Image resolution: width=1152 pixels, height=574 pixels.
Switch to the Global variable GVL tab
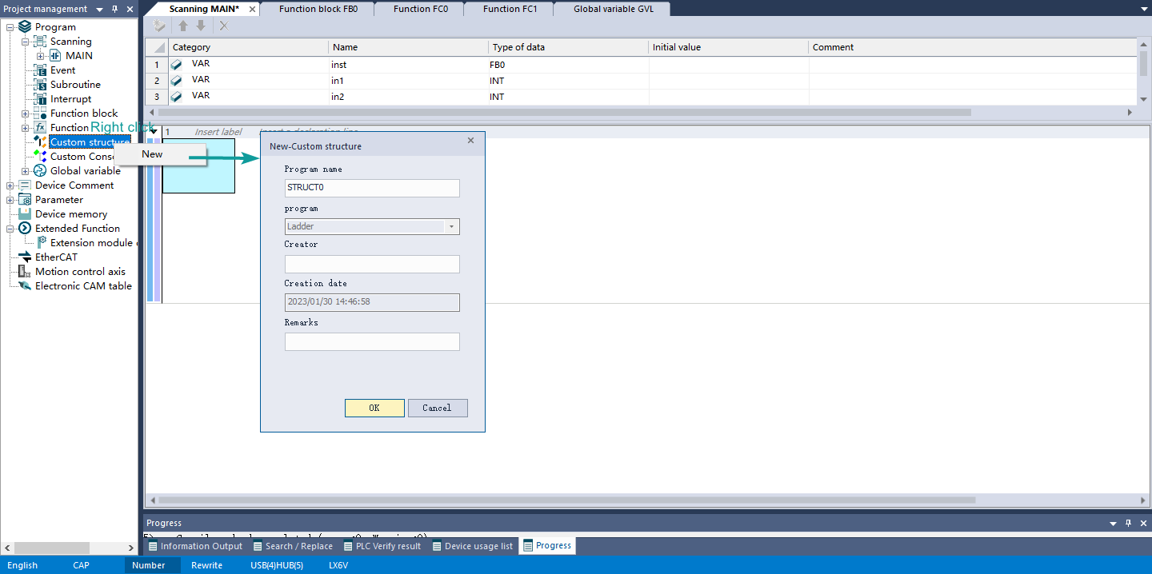pos(613,9)
